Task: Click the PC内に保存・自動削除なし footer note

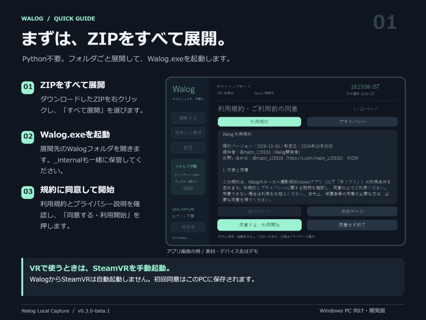Action: [x=266, y=237]
